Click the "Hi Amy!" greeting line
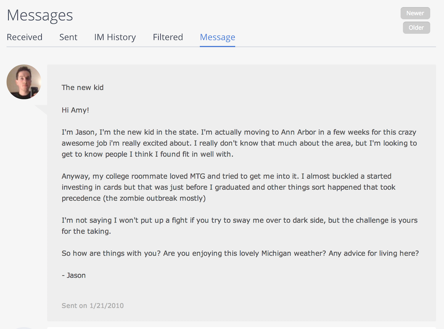 tap(75, 110)
